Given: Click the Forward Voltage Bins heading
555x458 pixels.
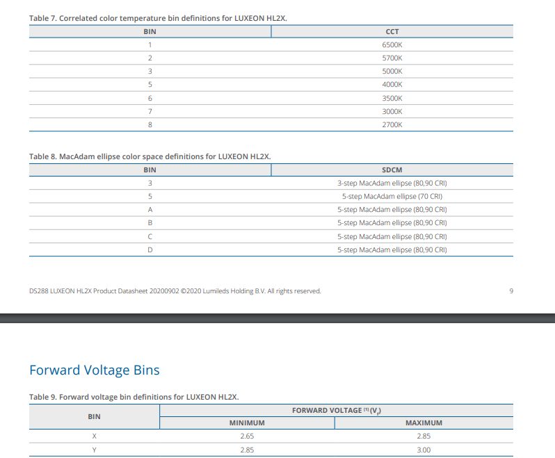Looking at the screenshot, I should pos(94,370).
